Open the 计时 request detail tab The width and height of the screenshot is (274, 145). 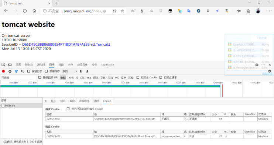[x=96, y=101]
